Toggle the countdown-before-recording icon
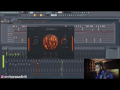Screen dimensions: 120x90 pyautogui.click(x=39, y=12)
